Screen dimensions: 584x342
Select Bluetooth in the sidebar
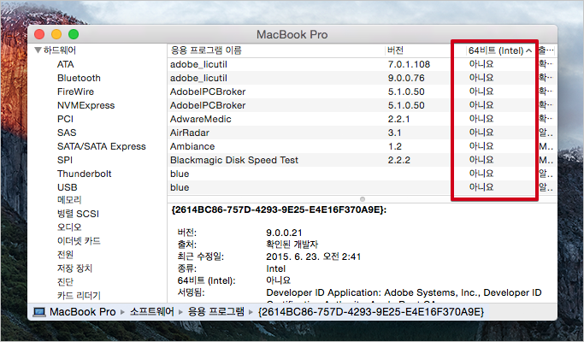click(x=79, y=79)
